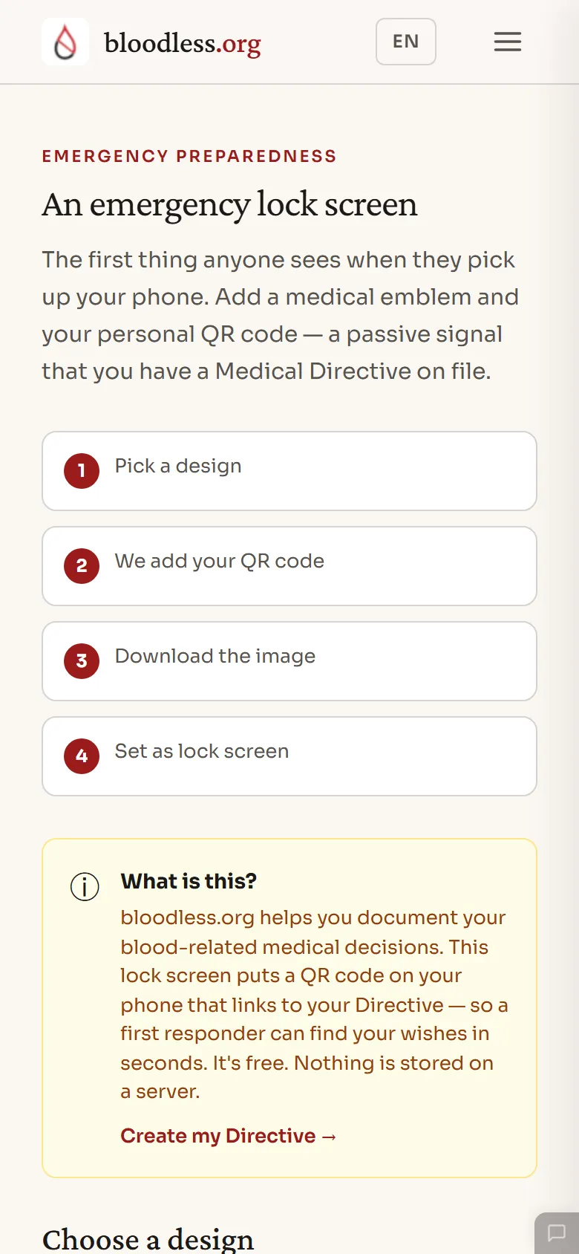Click the 'Emergency Preparedness' category label
The height and width of the screenshot is (1254, 579).
point(189,156)
